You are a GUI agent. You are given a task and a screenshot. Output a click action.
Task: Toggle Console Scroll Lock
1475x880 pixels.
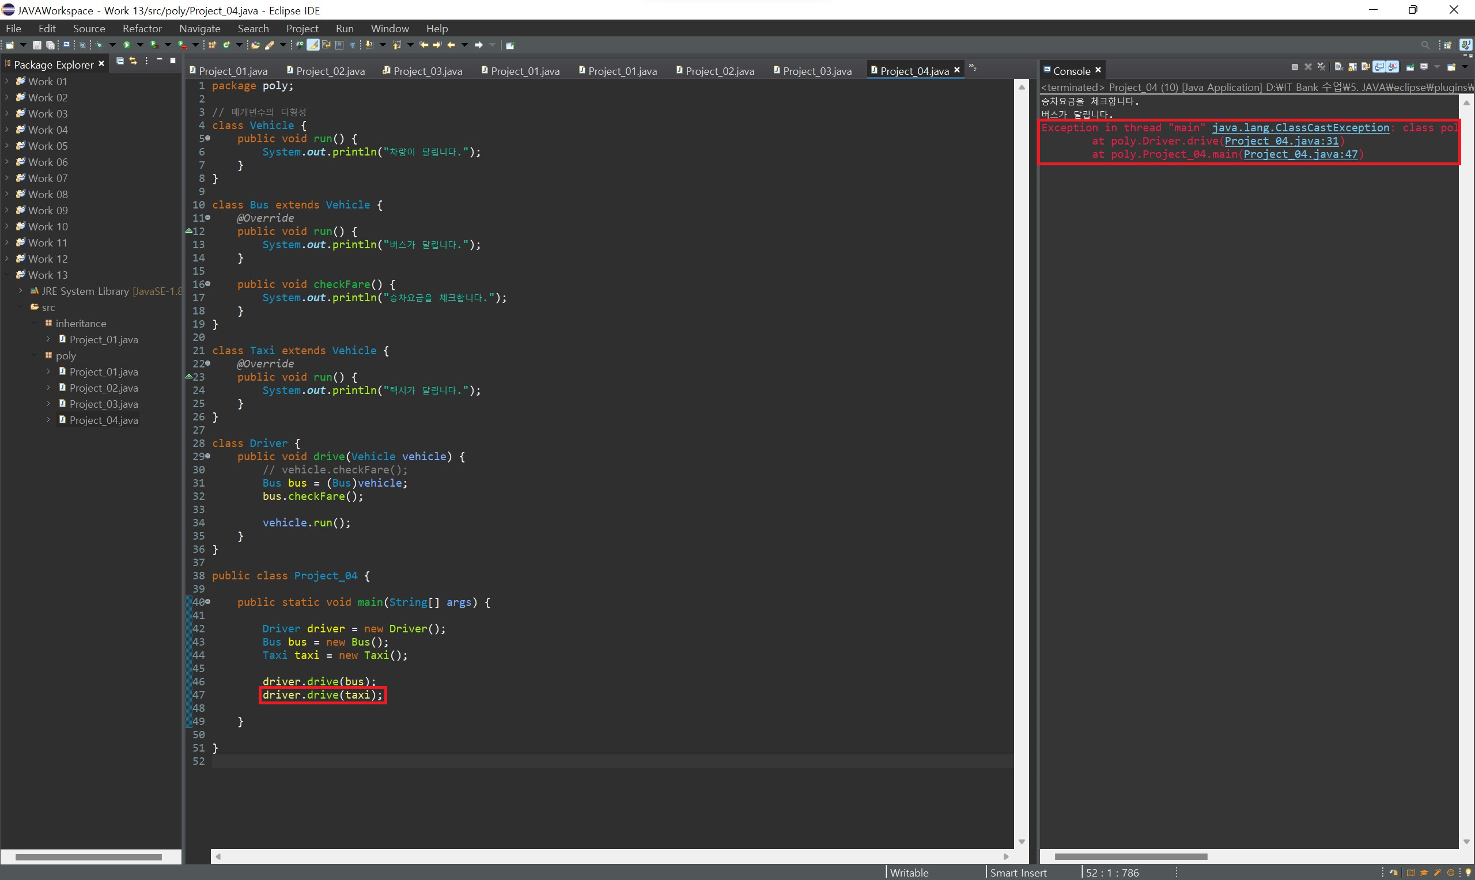(1353, 67)
